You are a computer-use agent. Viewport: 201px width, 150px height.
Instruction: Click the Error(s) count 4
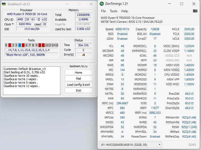coord(83,55)
